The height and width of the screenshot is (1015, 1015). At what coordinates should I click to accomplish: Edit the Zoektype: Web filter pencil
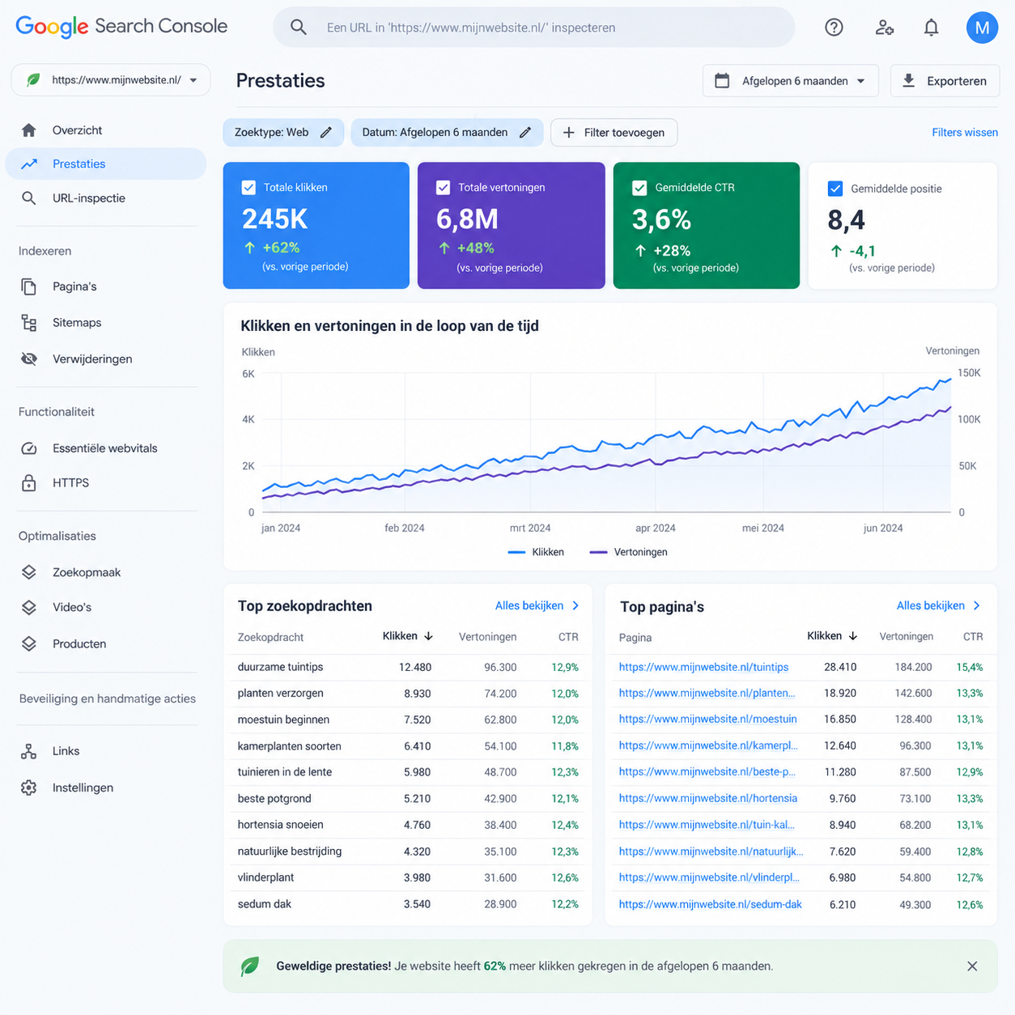[x=326, y=133]
